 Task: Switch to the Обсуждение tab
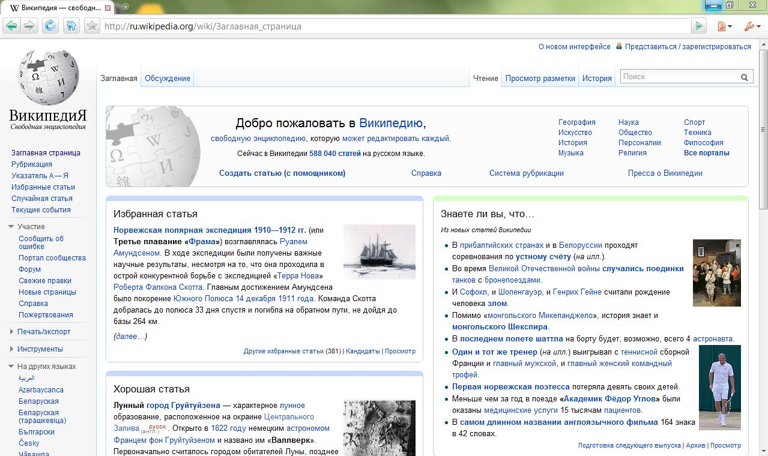pos(168,78)
